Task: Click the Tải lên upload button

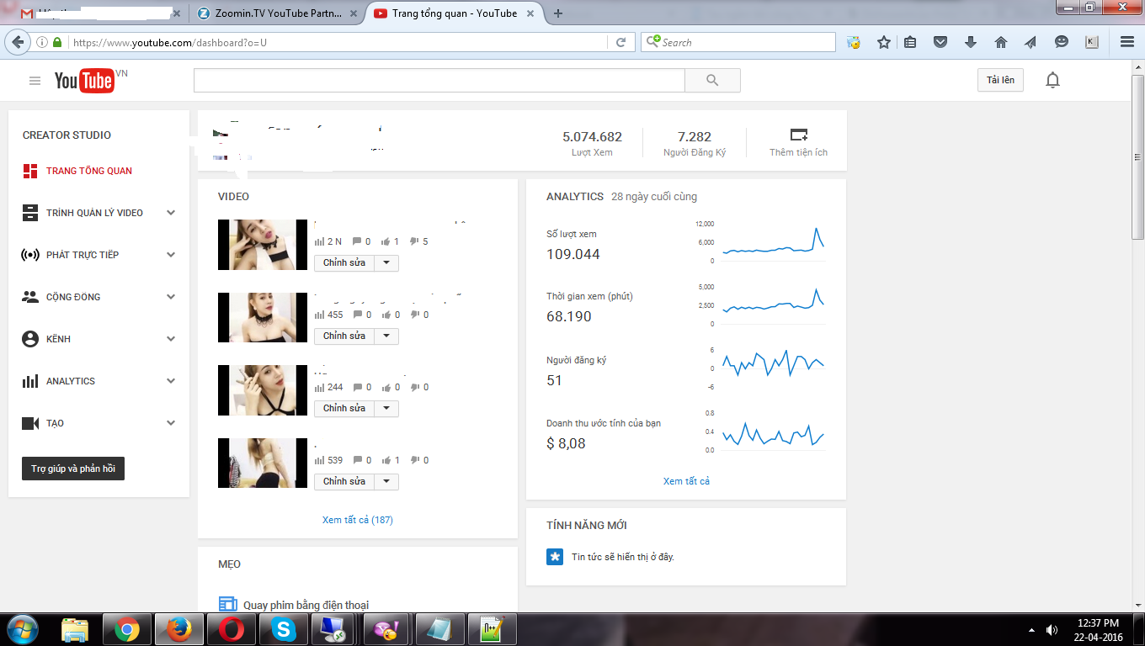Action: pos(1001,81)
